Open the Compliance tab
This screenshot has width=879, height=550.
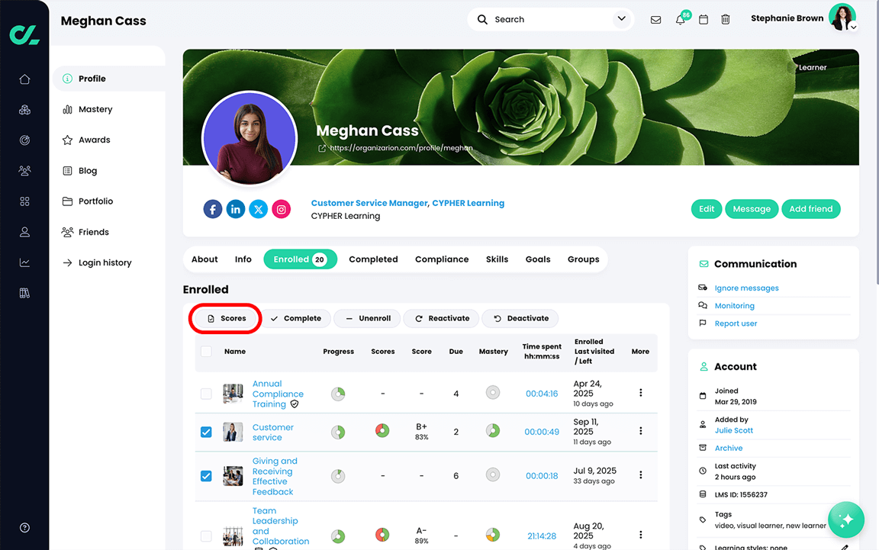[x=442, y=259]
